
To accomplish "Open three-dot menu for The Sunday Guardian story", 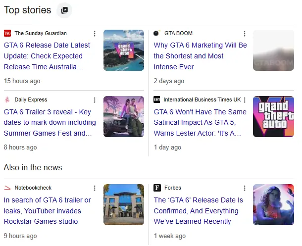I will coord(95,34).
